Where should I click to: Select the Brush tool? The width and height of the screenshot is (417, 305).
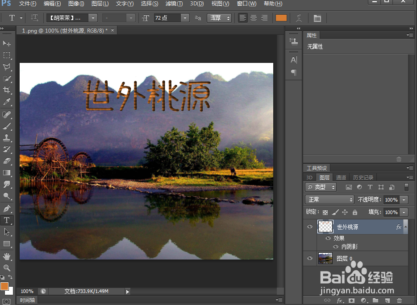click(7, 126)
